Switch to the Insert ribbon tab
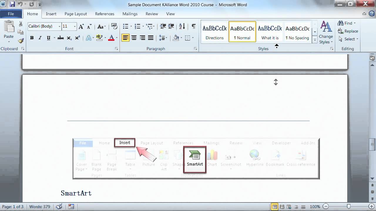 (x=51, y=14)
